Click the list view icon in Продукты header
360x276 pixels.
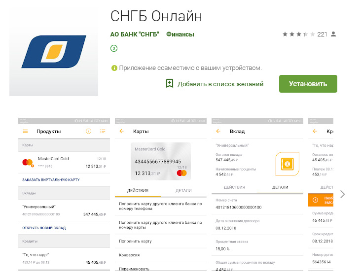click(103, 131)
